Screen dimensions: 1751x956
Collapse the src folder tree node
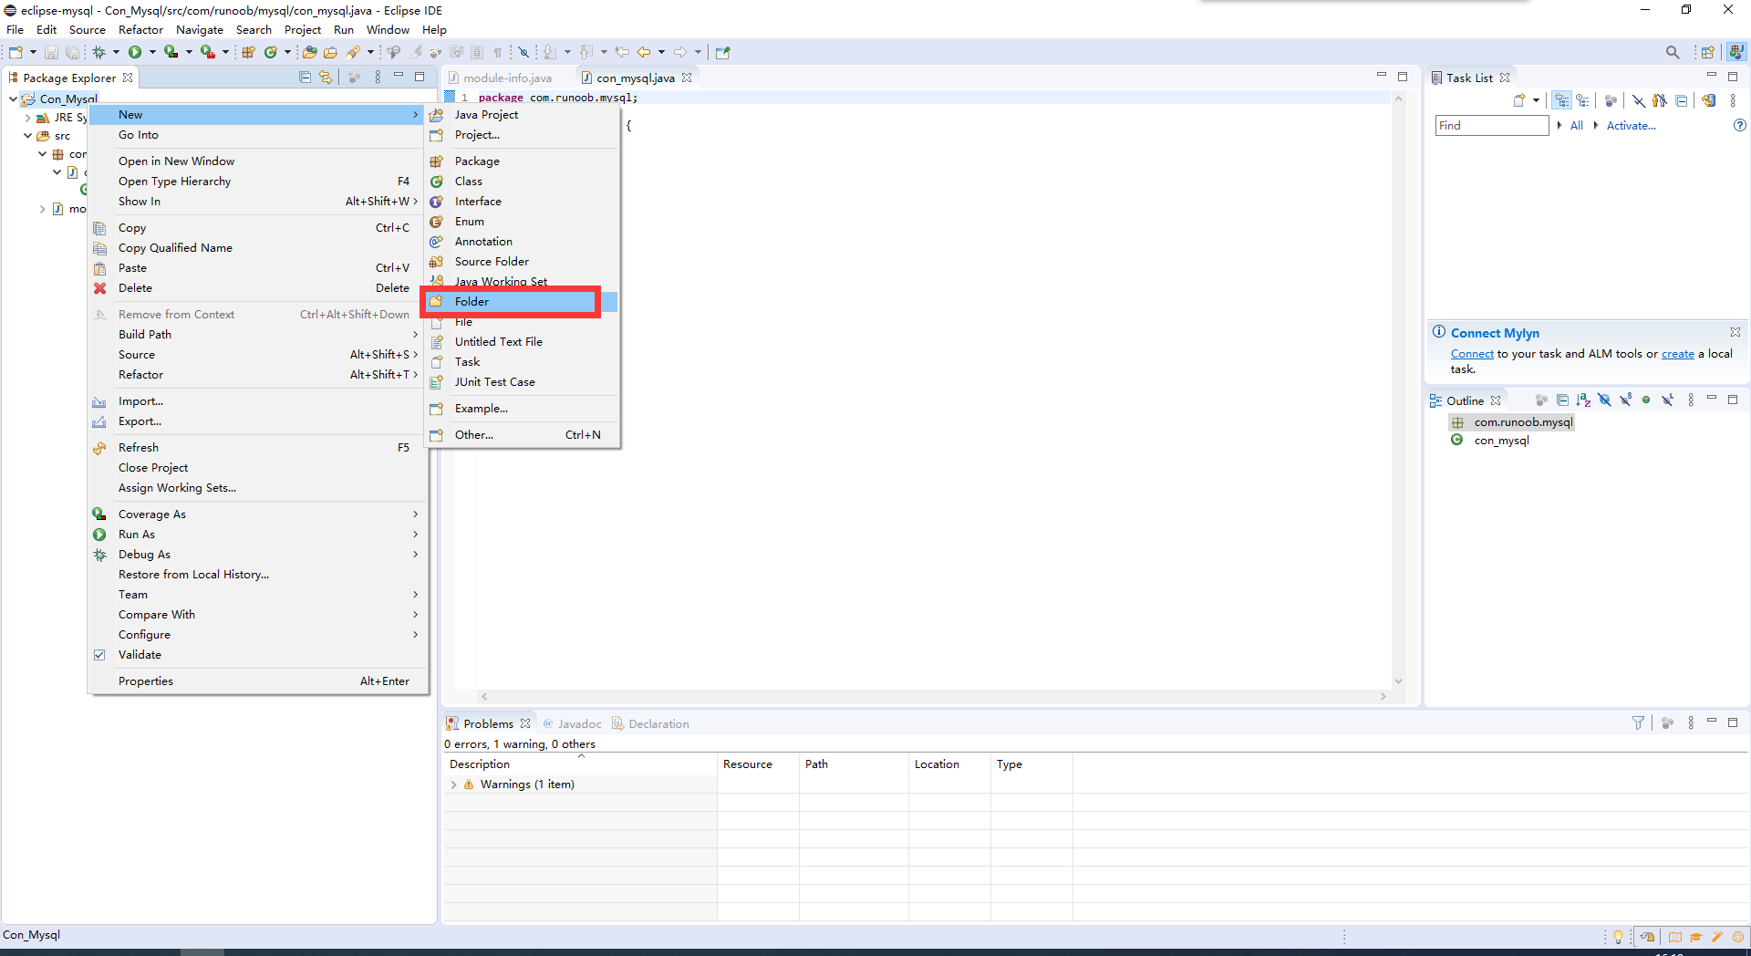[x=27, y=136]
